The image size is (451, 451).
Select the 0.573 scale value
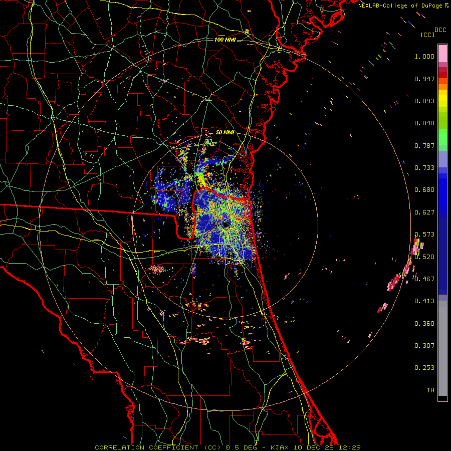(424, 235)
